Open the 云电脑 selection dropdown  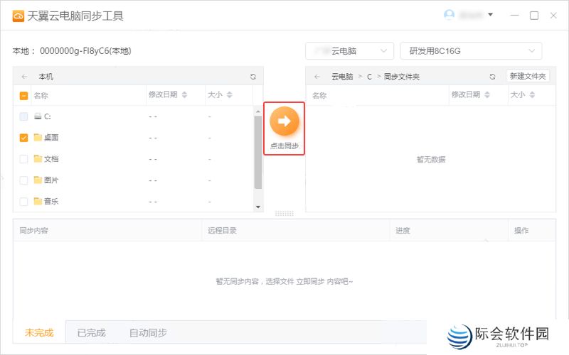pyautogui.click(x=349, y=51)
